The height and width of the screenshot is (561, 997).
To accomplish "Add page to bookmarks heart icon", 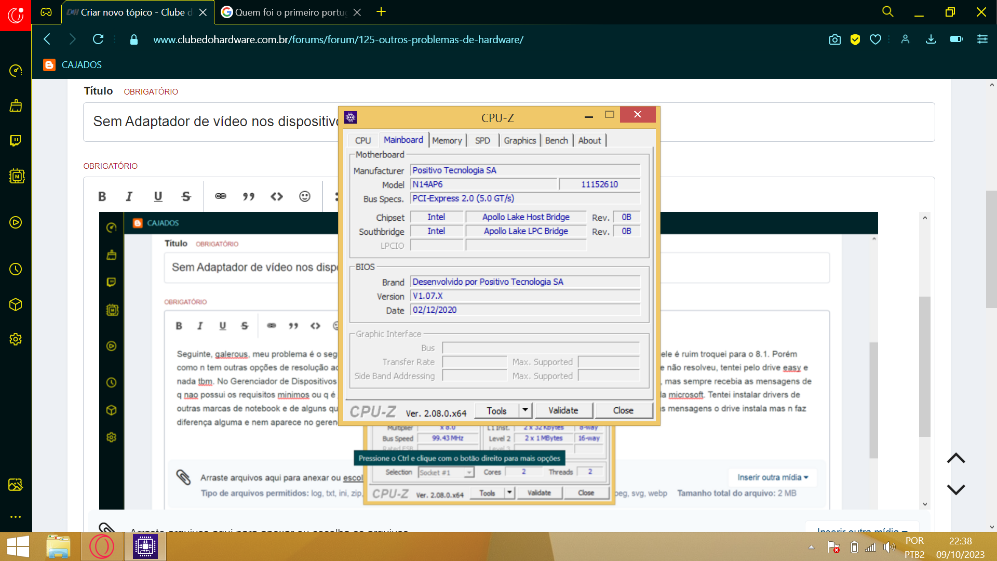I will tap(875, 39).
